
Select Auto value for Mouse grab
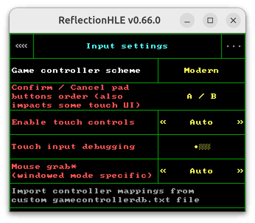201,171
